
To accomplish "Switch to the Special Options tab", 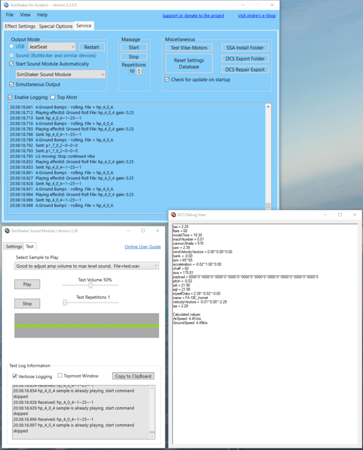I will [56, 26].
